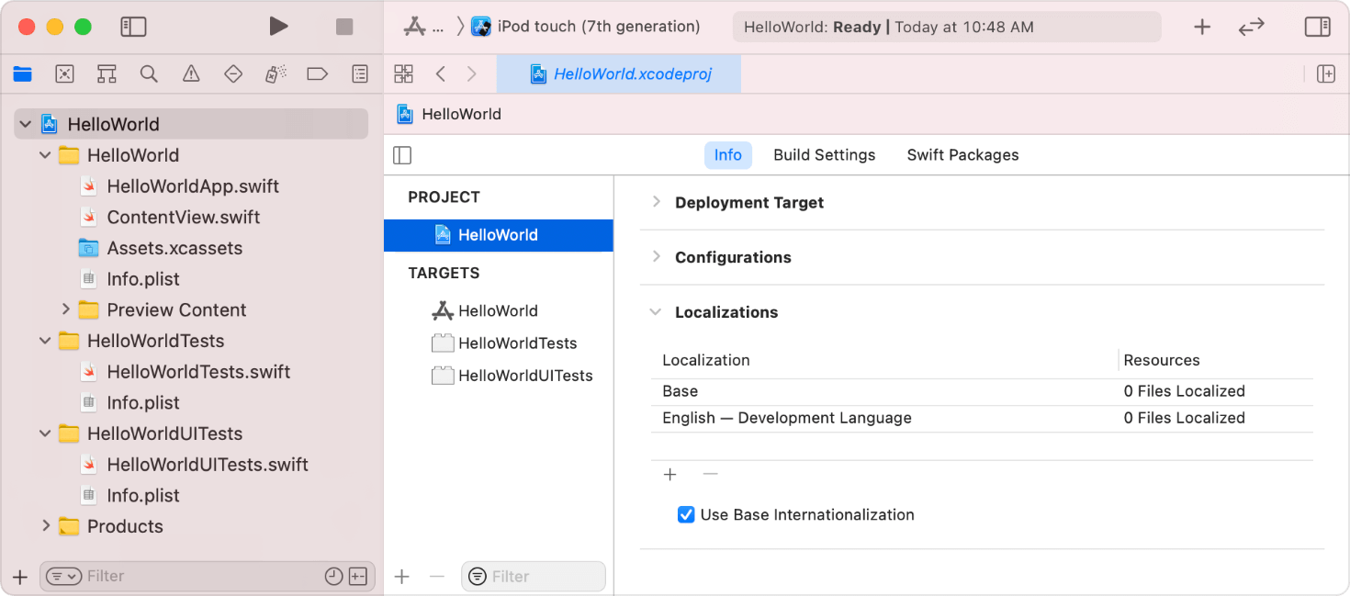The width and height of the screenshot is (1350, 596).
Task: Open the Breakpoint navigator
Action: (318, 74)
